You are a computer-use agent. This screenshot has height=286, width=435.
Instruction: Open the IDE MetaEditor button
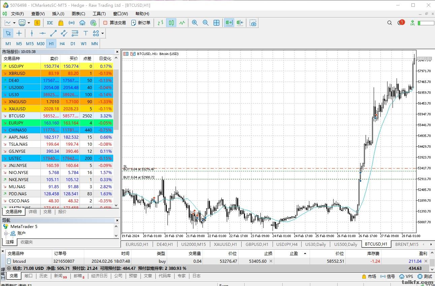click(x=50, y=23)
